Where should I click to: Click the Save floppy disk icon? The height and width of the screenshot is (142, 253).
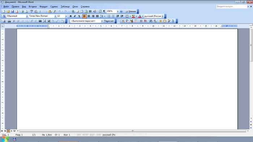pyautogui.click(x=12, y=12)
